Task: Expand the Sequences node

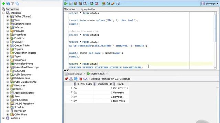Action: click(8, 60)
